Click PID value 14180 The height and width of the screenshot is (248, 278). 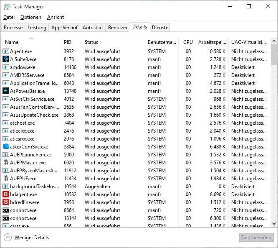click(70, 67)
